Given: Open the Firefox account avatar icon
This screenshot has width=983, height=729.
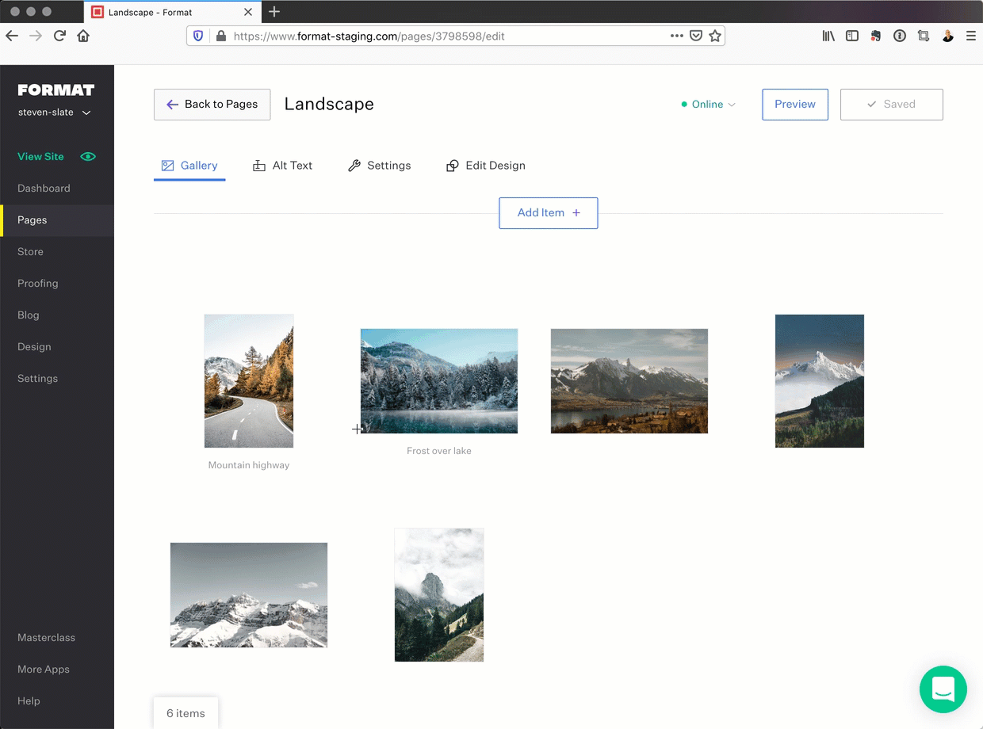Looking at the screenshot, I should (x=947, y=36).
